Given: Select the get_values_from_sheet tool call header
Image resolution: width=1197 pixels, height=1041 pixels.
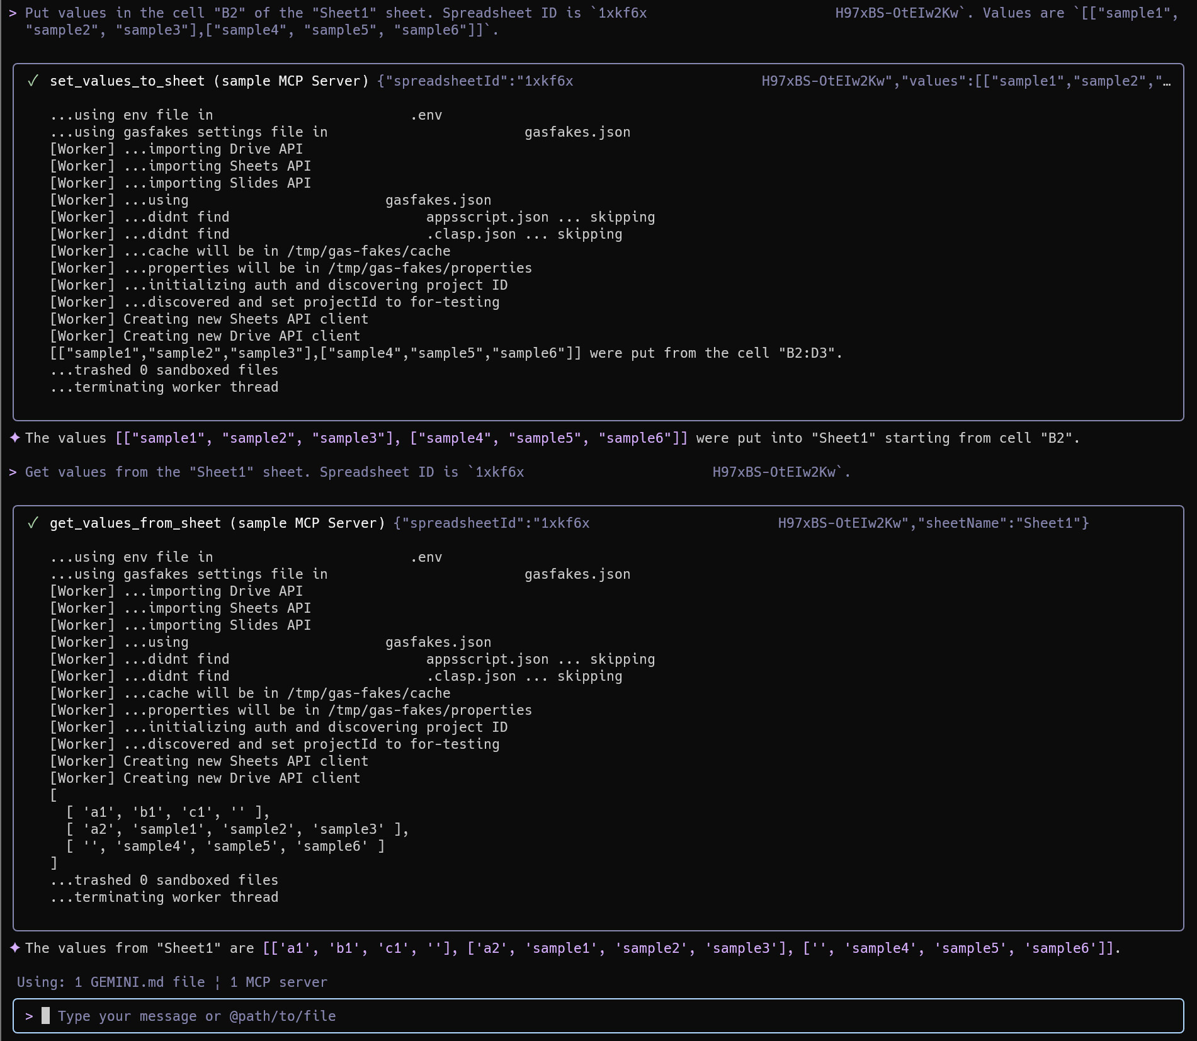Looking at the screenshot, I should (x=217, y=523).
